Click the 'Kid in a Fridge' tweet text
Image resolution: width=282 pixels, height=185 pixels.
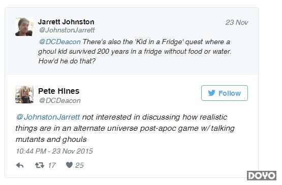pyautogui.click(x=135, y=51)
